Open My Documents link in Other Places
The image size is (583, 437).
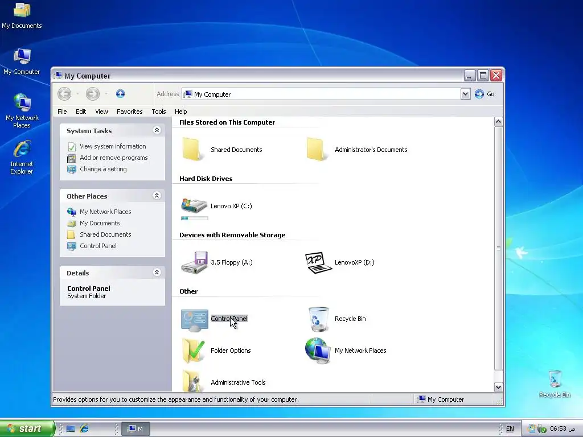click(100, 223)
